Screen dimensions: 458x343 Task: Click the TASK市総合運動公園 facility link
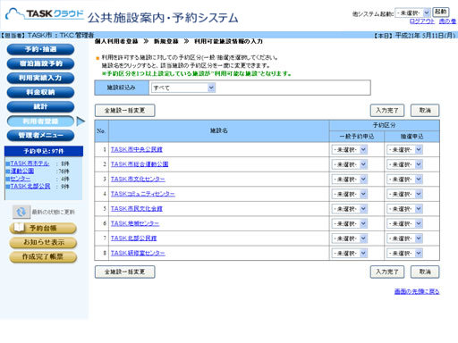pyautogui.click(x=140, y=164)
